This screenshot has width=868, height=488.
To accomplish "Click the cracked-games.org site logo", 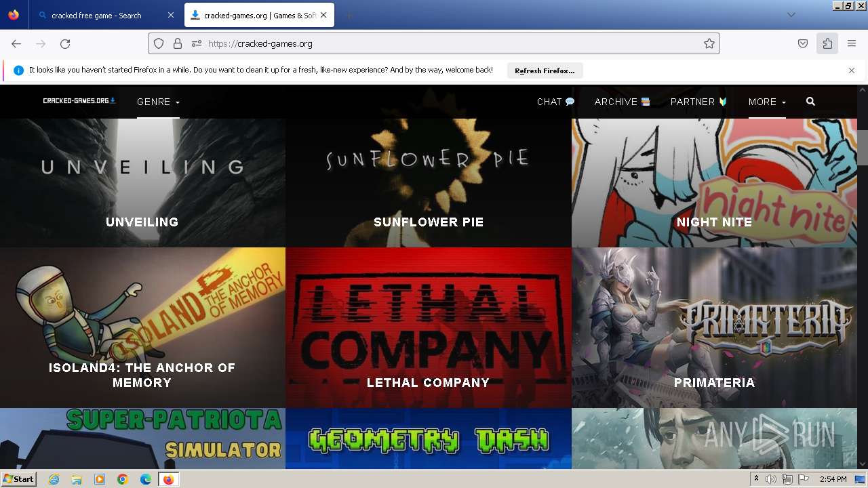I will pos(79,101).
